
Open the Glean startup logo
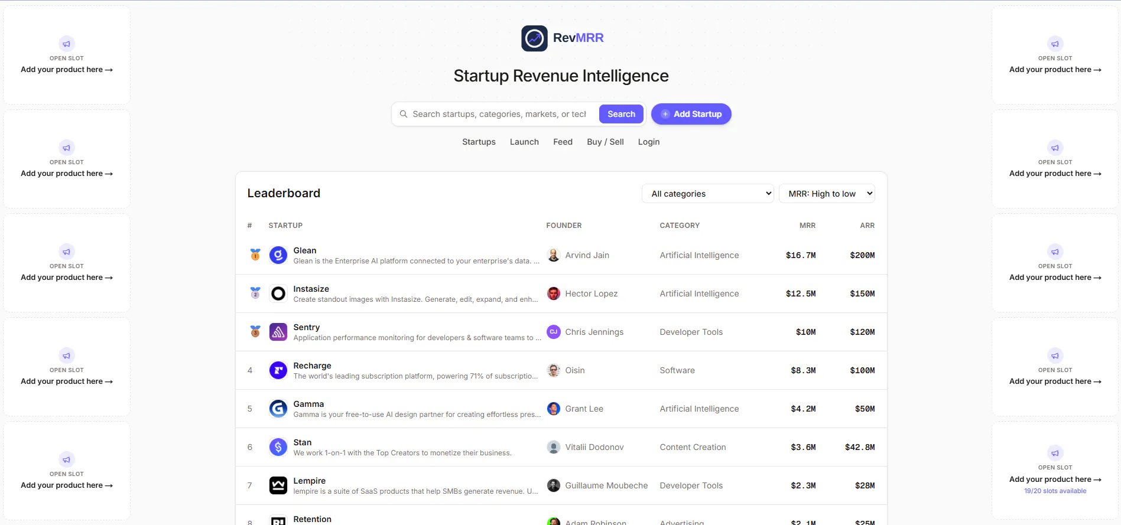(x=278, y=255)
